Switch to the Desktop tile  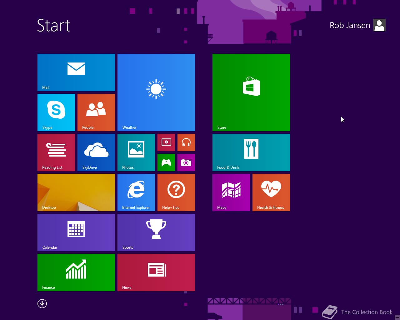coord(76,192)
